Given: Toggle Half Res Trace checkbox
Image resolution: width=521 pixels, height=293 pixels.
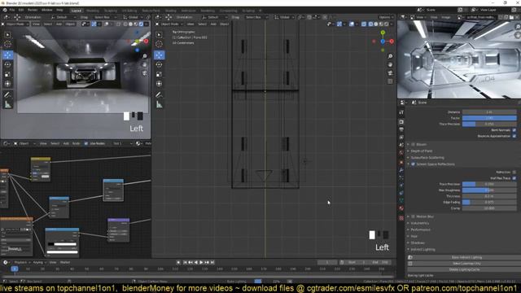Looking at the screenshot, I should point(514,178).
